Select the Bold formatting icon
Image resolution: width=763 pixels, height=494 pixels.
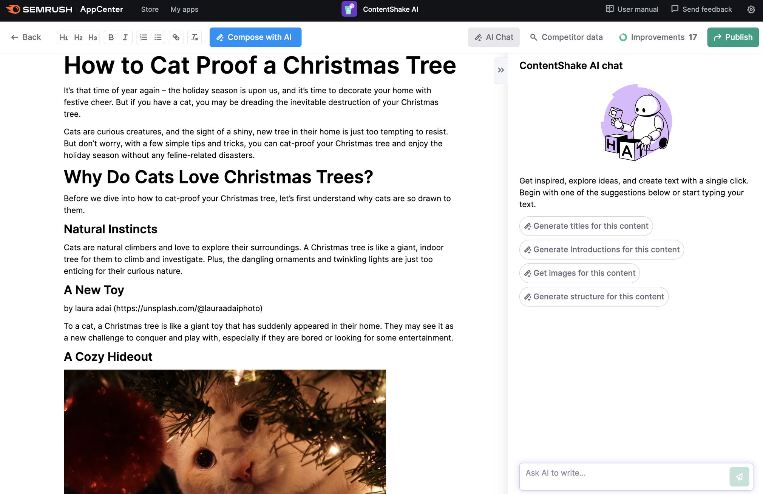[111, 37]
